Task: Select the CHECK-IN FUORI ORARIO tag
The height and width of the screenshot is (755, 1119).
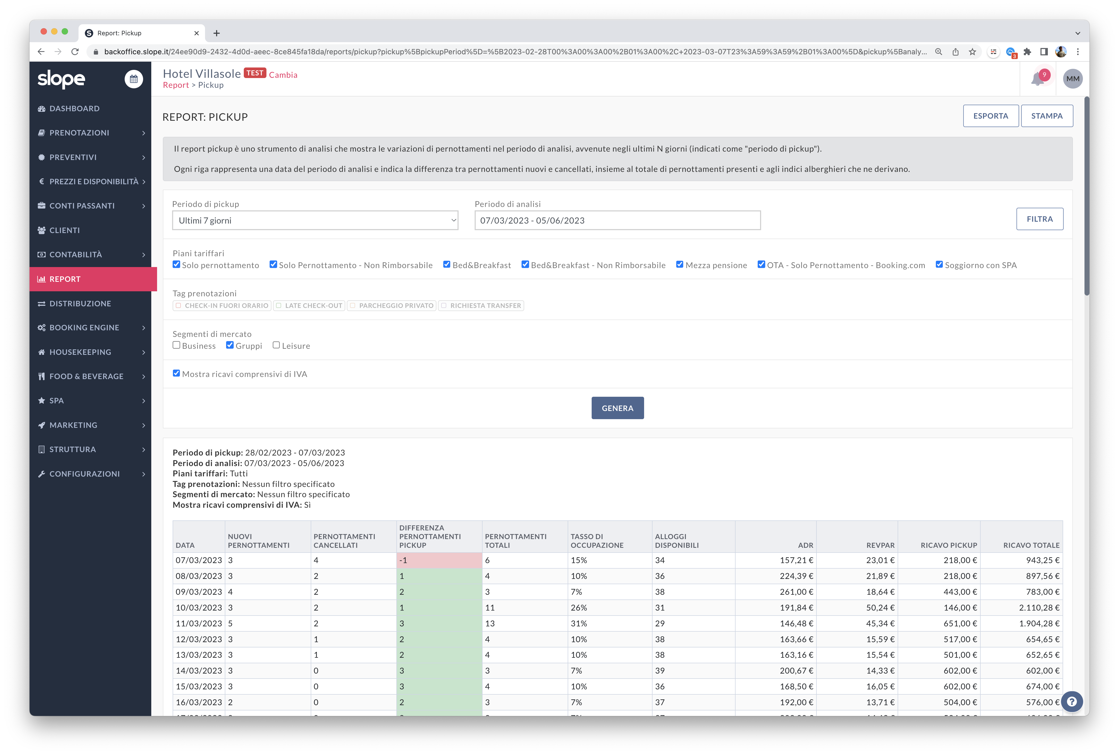Action: tap(222, 306)
